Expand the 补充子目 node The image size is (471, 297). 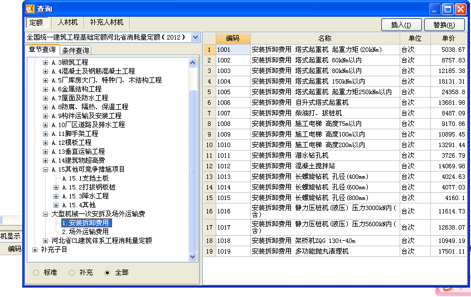[35, 250]
